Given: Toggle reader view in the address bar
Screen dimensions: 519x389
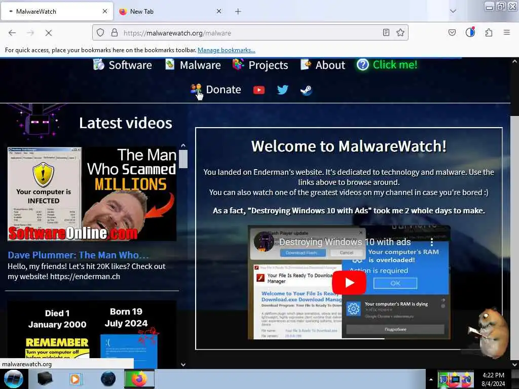Looking at the screenshot, I should 386,32.
